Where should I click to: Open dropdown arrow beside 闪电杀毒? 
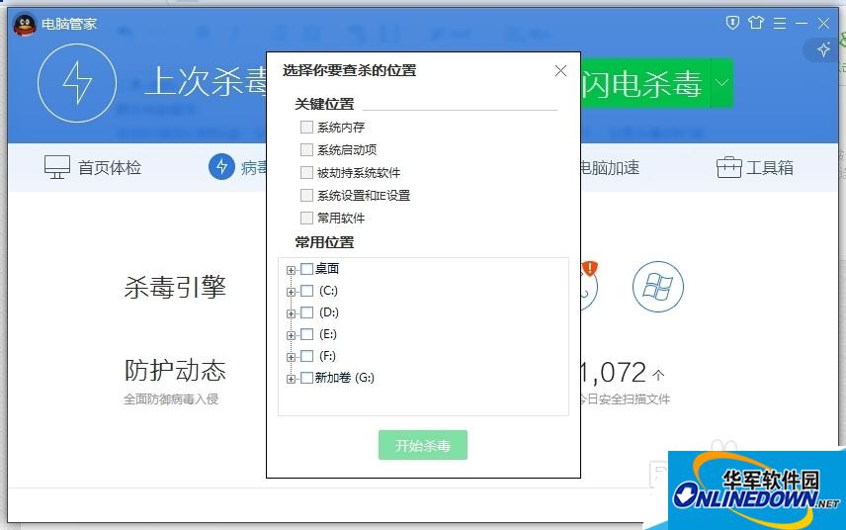coord(721,84)
